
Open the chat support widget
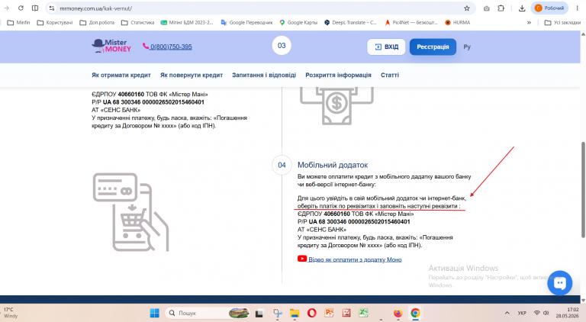click(559, 283)
